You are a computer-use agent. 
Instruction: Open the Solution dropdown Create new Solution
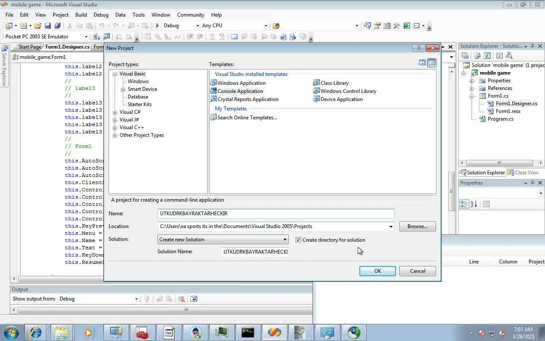[x=223, y=240]
